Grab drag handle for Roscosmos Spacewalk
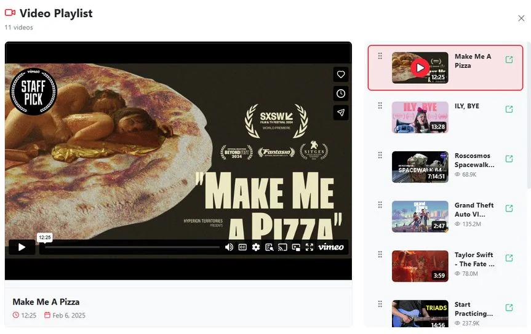The width and height of the screenshot is (531, 334). [380, 155]
